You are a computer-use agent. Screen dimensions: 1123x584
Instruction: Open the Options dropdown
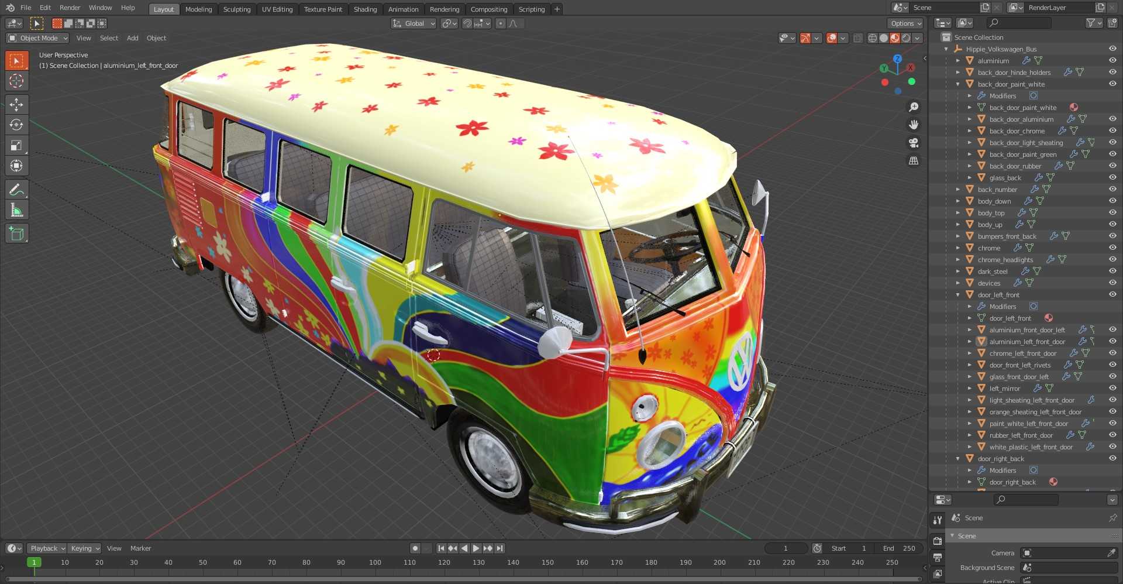coord(905,23)
